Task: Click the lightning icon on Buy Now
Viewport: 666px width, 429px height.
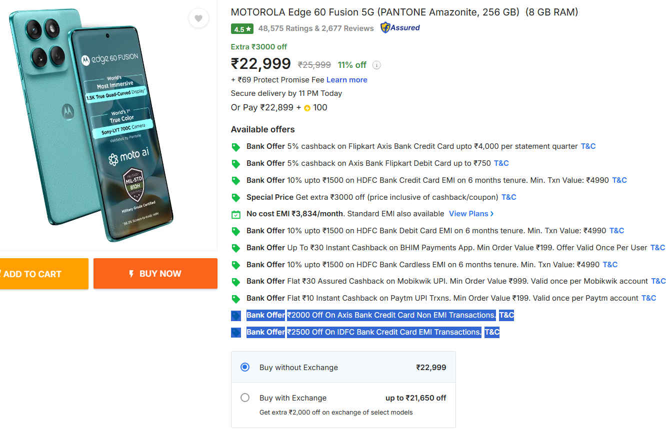Action: pos(131,274)
